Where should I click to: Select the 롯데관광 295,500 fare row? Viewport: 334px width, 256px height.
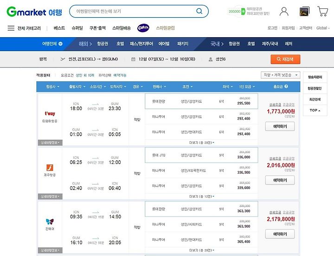(201, 101)
